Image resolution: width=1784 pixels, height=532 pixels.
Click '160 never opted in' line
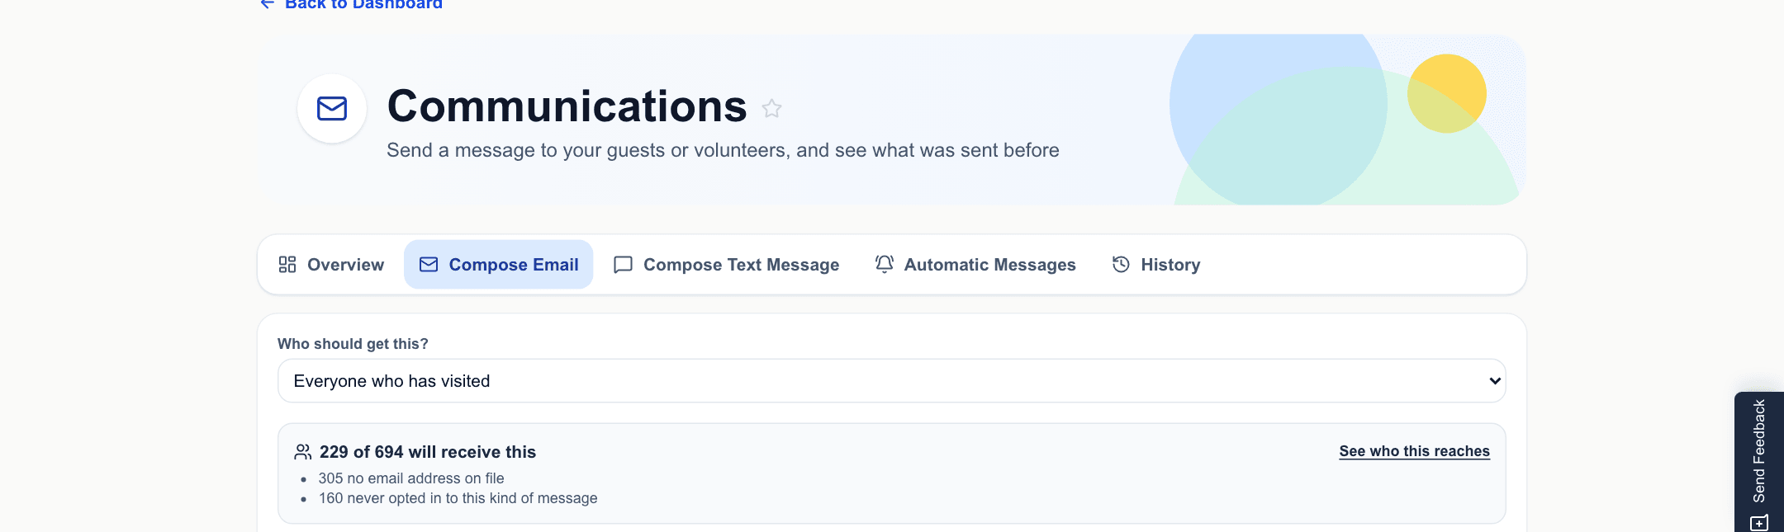(x=458, y=498)
